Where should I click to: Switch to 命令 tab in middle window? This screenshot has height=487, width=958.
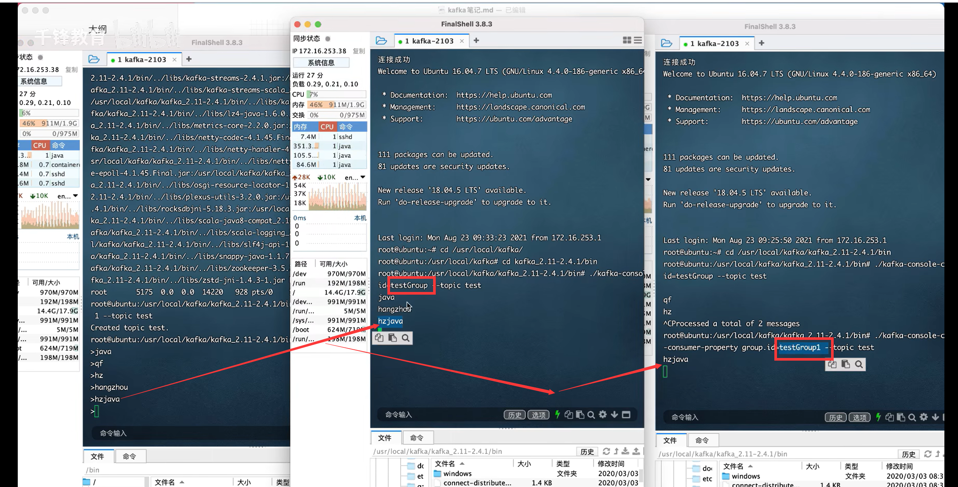pos(416,438)
